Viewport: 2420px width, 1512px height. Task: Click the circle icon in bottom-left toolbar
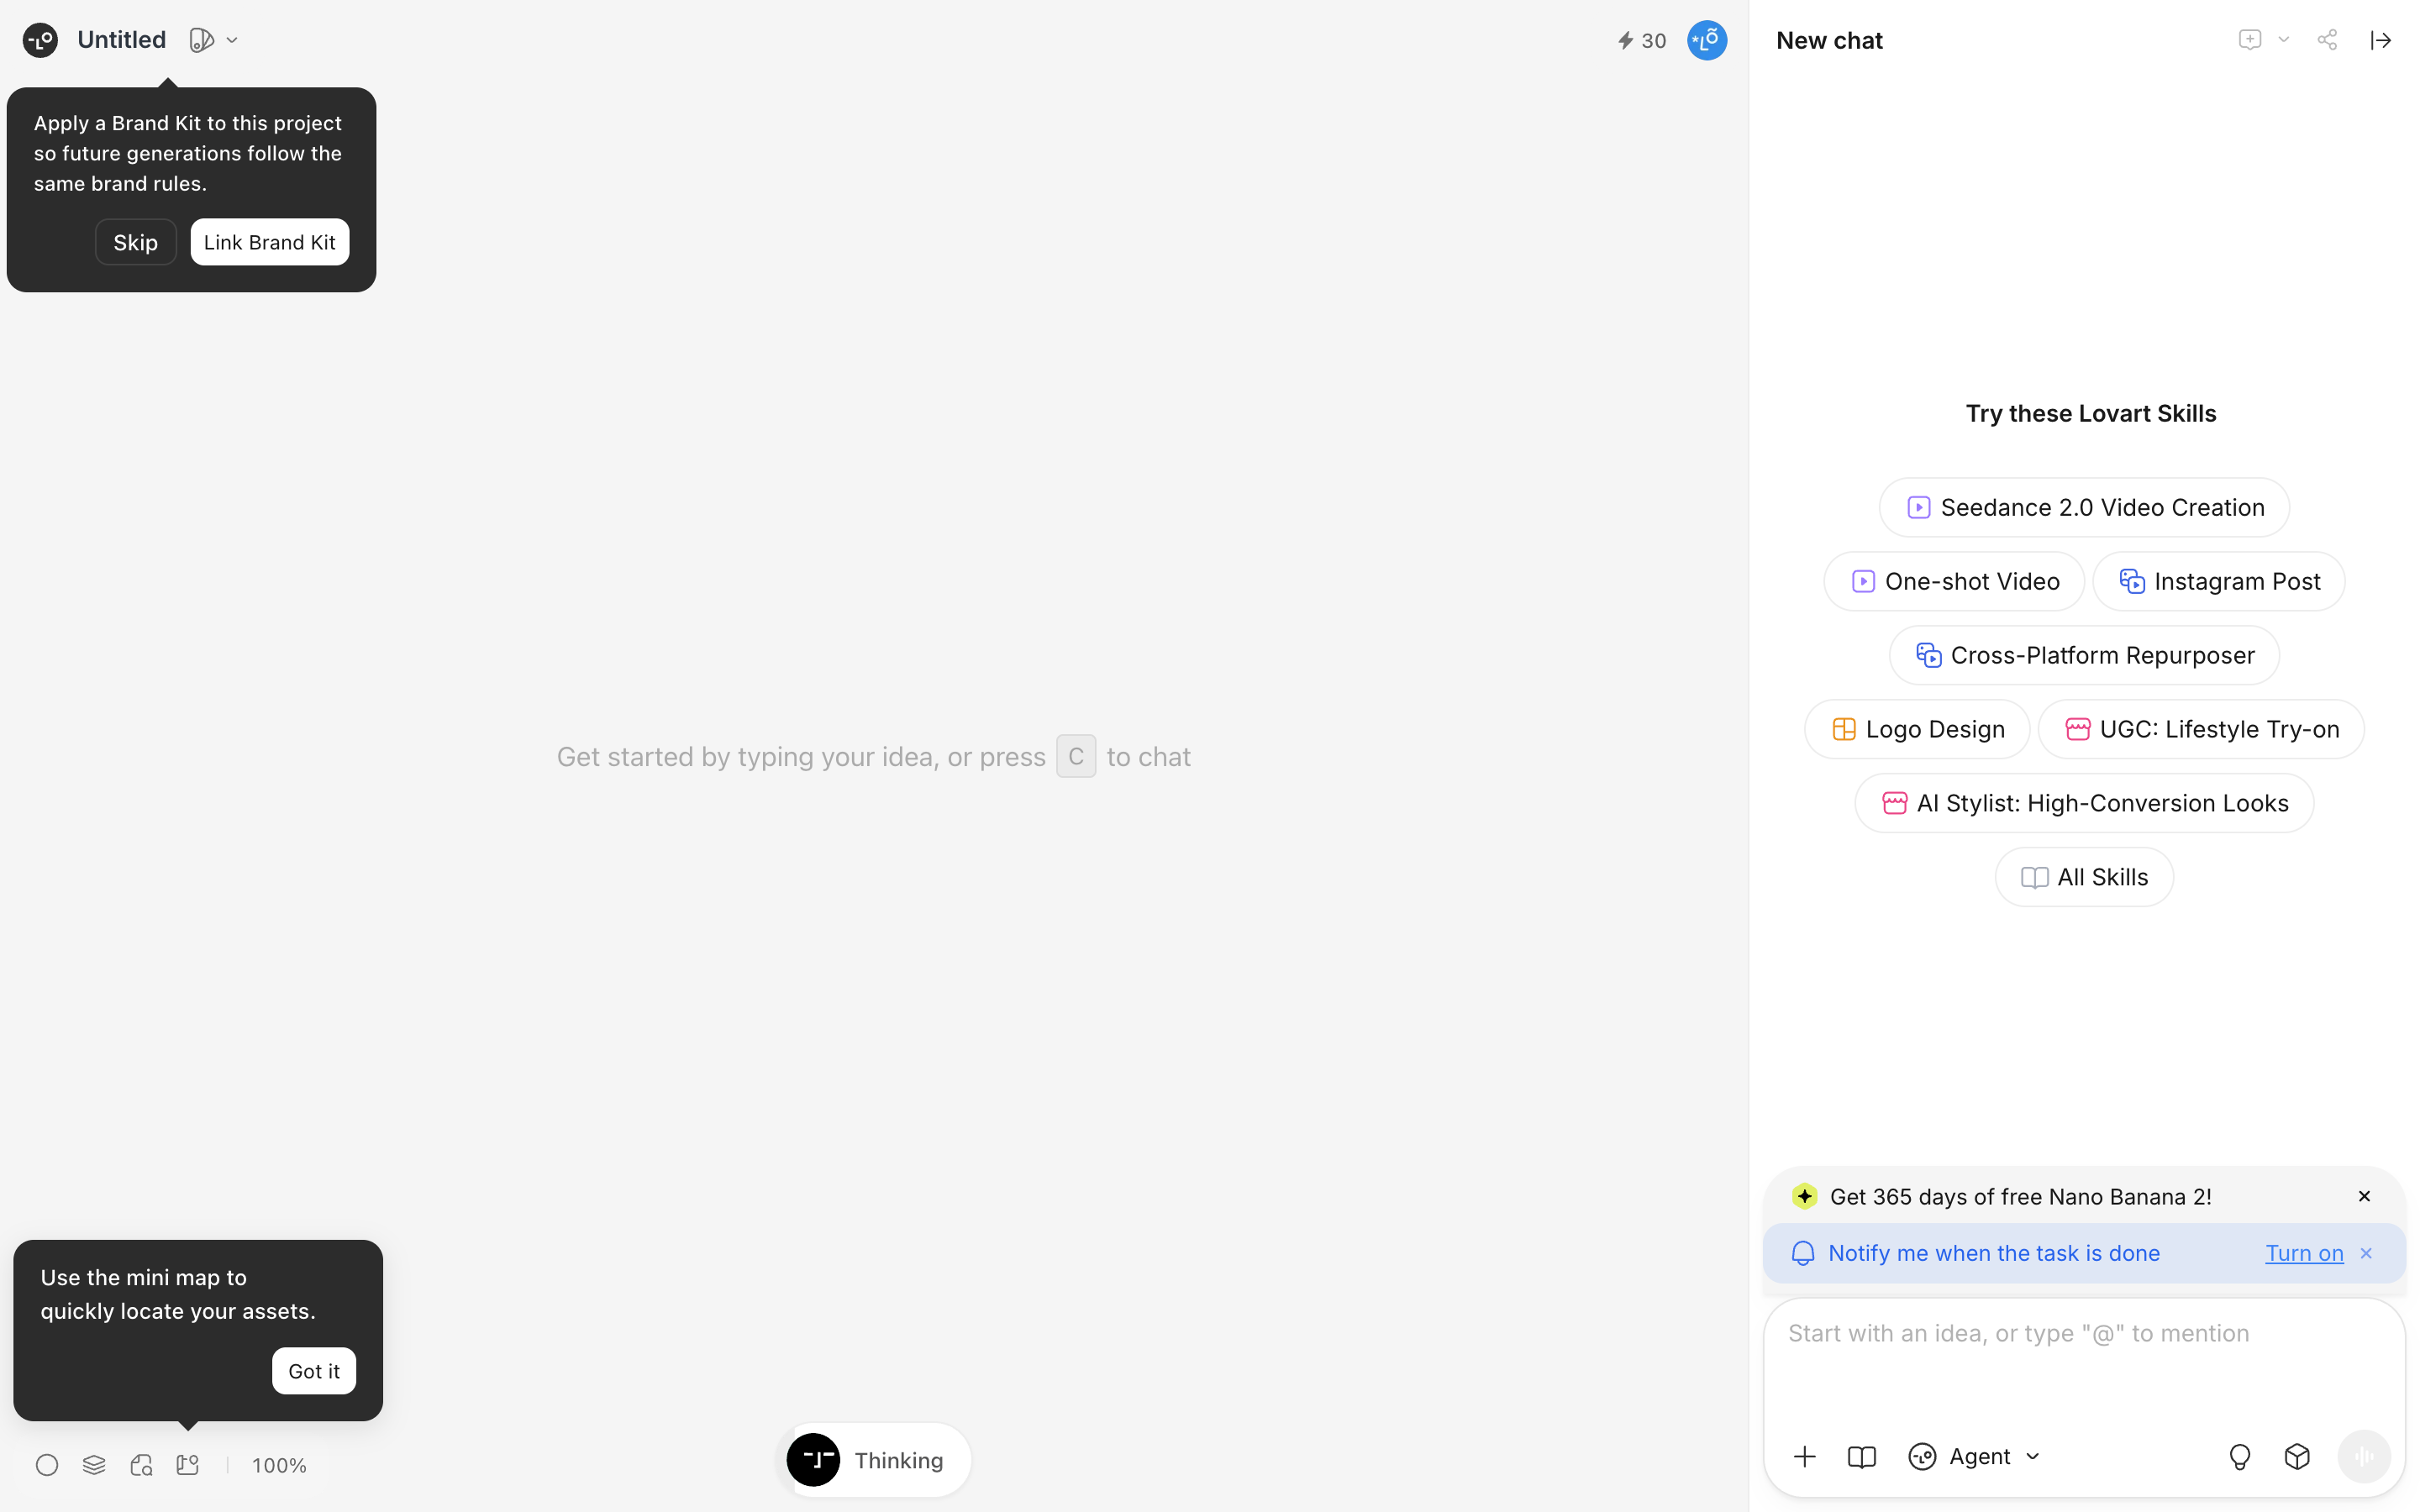pyautogui.click(x=47, y=1464)
